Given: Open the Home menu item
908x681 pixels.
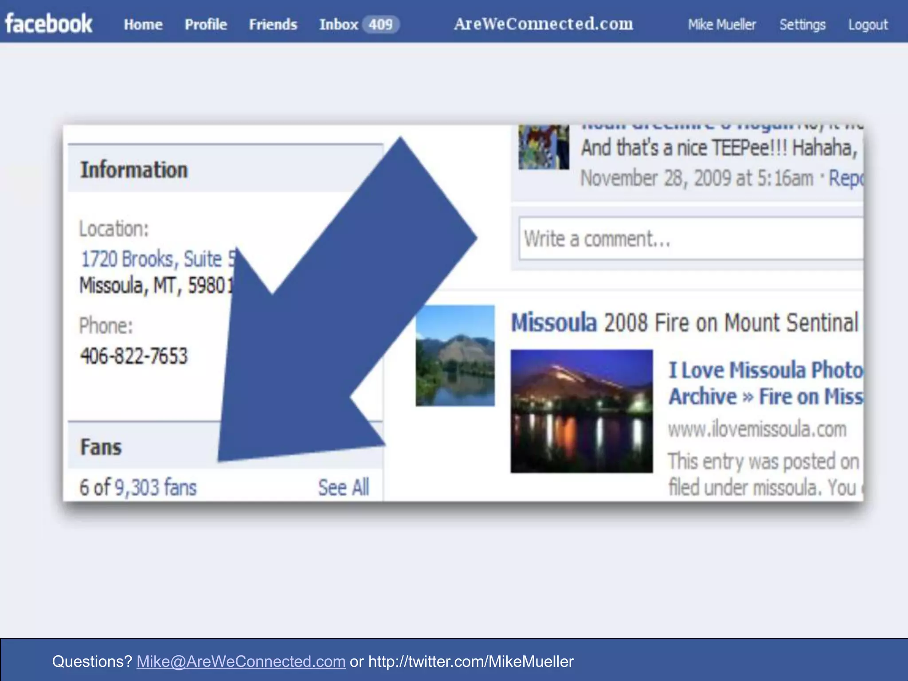Looking at the screenshot, I should click(x=143, y=24).
